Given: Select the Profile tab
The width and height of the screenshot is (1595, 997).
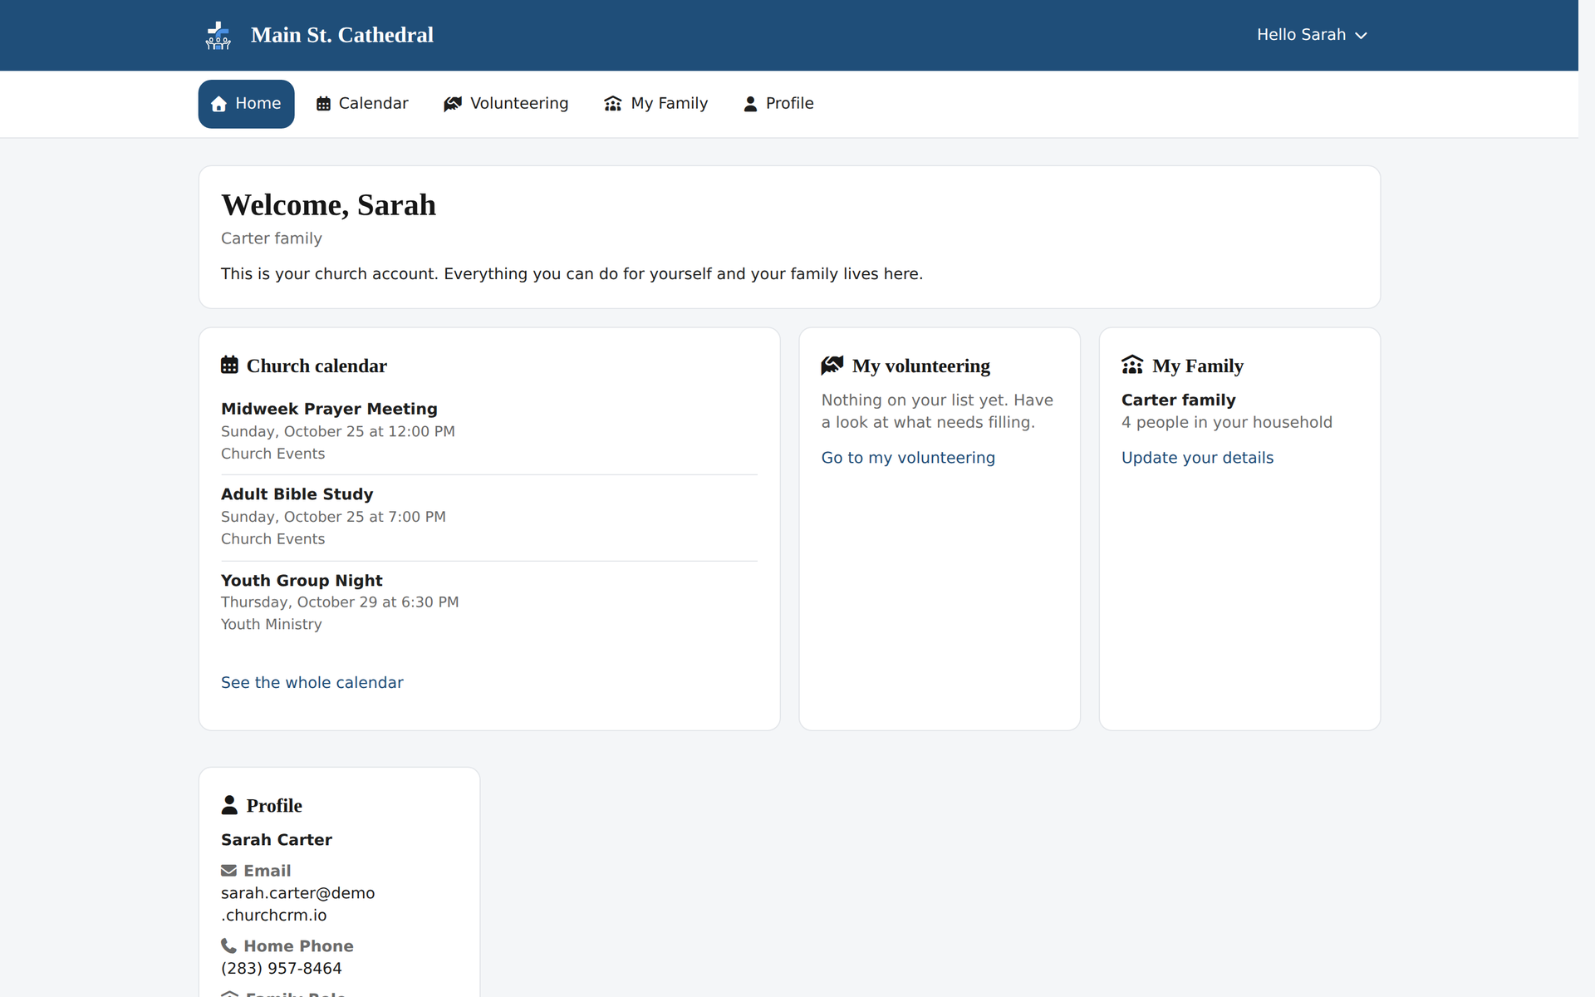Looking at the screenshot, I should click(x=778, y=104).
